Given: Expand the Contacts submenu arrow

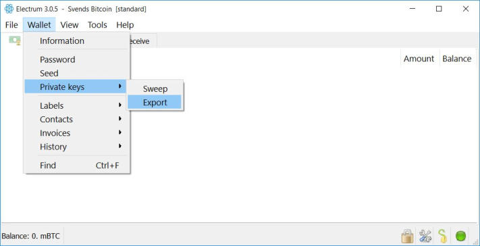Looking at the screenshot, I should click(x=120, y=119).
